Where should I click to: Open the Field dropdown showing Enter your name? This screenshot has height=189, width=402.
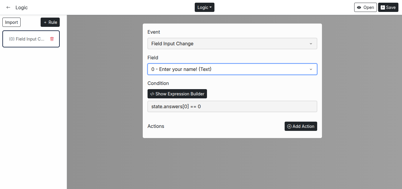tap(232, 69)
